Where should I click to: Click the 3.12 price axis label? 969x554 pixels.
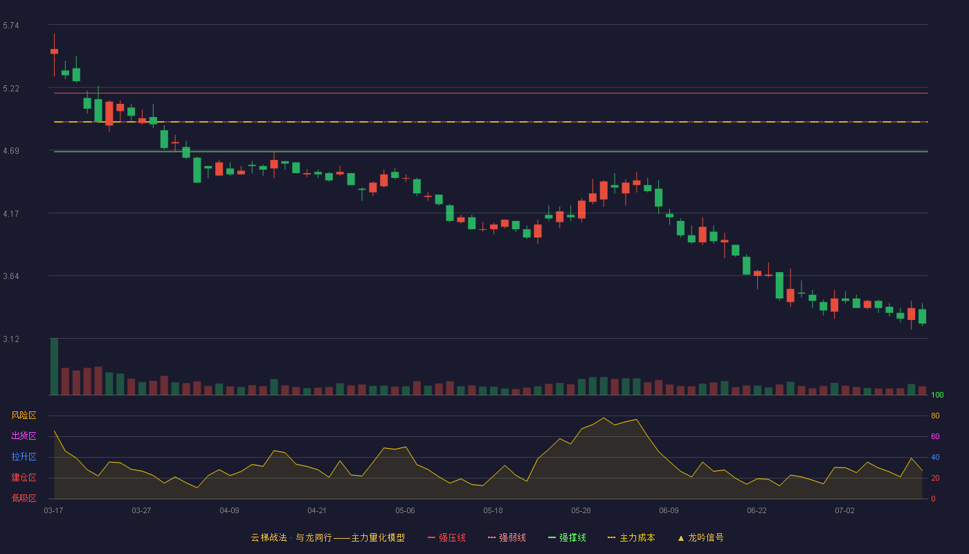[x=11, y=339]
